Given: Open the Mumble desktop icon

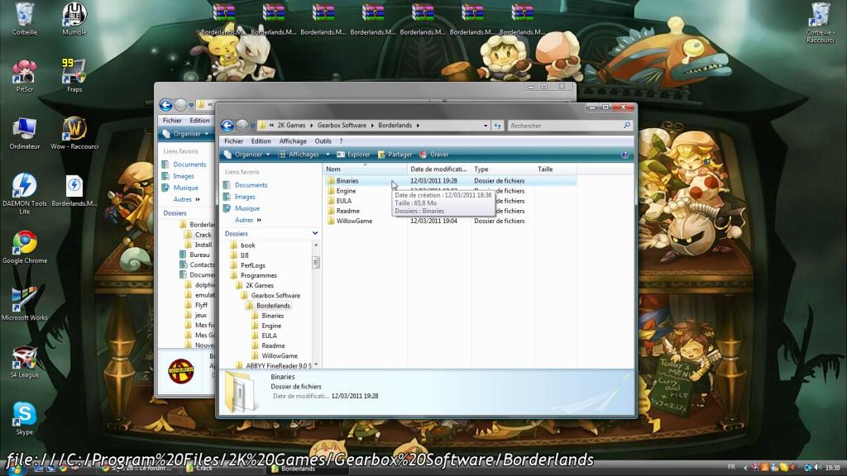Looking at the screenshot, I should tap(74, 19).
